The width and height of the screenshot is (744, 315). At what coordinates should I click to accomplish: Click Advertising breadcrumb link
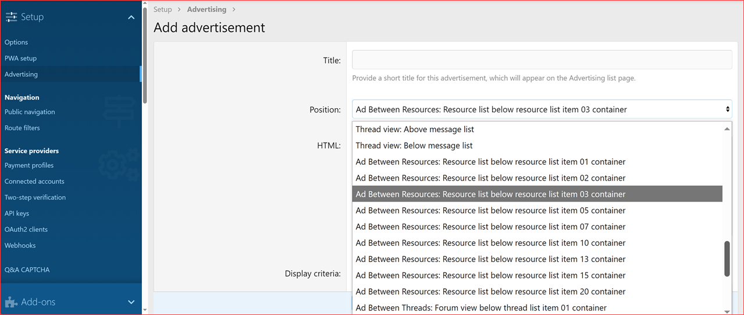207,9
